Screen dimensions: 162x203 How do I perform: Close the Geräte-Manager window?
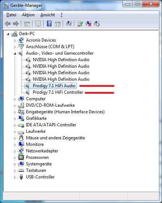[151, 4]
